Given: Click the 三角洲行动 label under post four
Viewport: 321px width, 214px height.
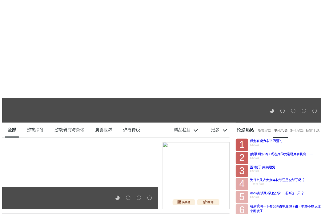Looking at the screenshot, I should [257, 184].
